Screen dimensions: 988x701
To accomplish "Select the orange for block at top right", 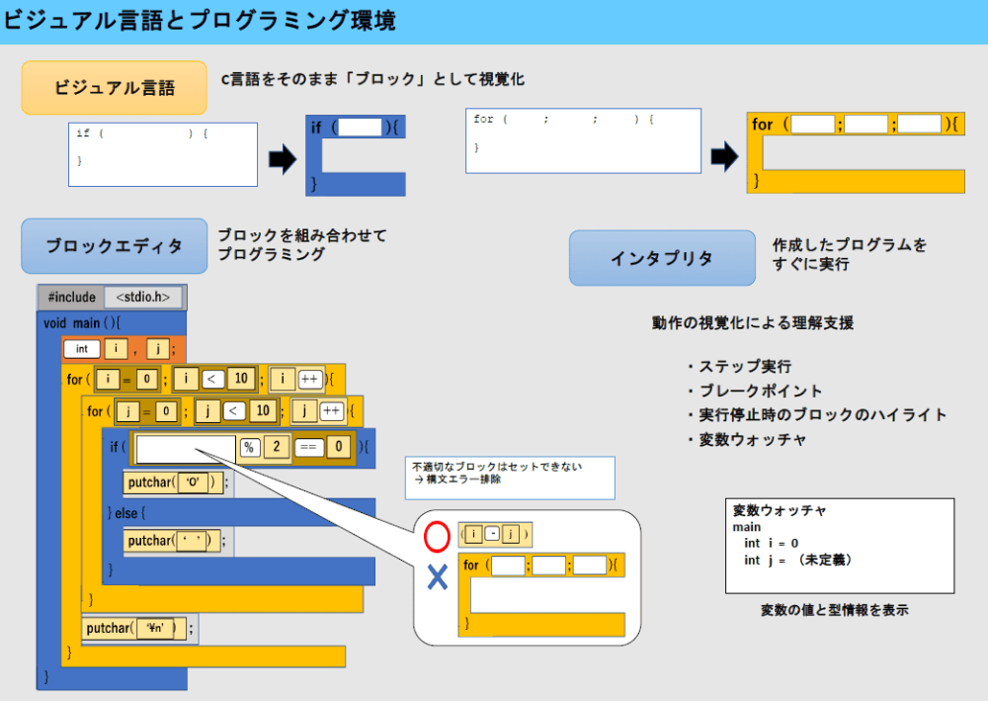I will point(855,152).
